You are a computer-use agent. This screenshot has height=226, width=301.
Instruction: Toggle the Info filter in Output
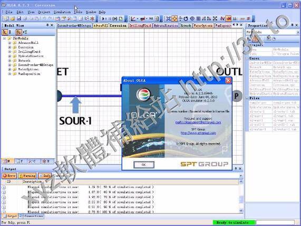click(x=45, y=176)
